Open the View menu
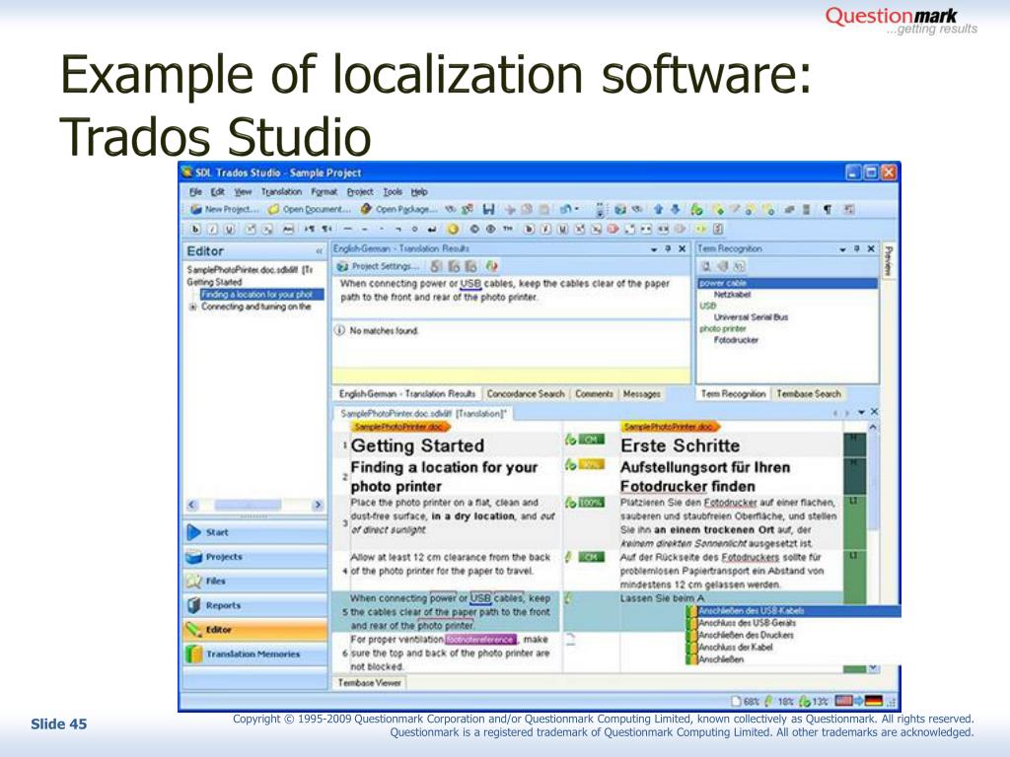Screen dimensions: 1010x757 [x=243, y=192]
